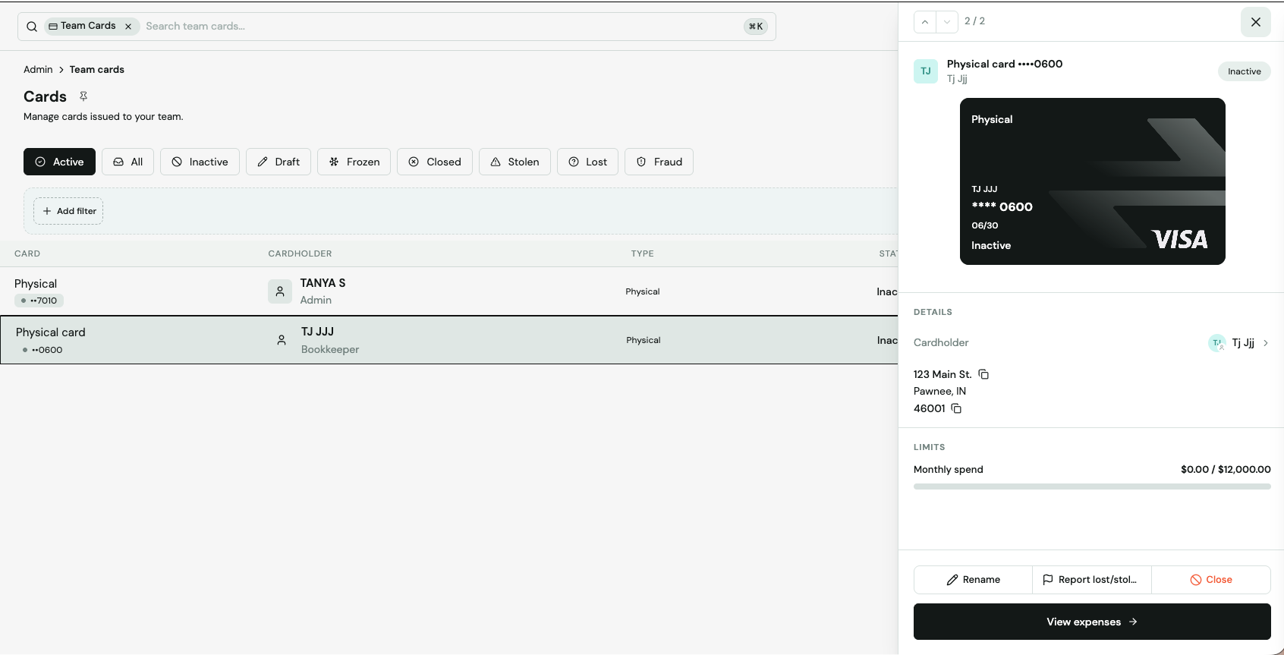Show Closed cards tab
The image size is (1284, 655).
tap(435, 162)
